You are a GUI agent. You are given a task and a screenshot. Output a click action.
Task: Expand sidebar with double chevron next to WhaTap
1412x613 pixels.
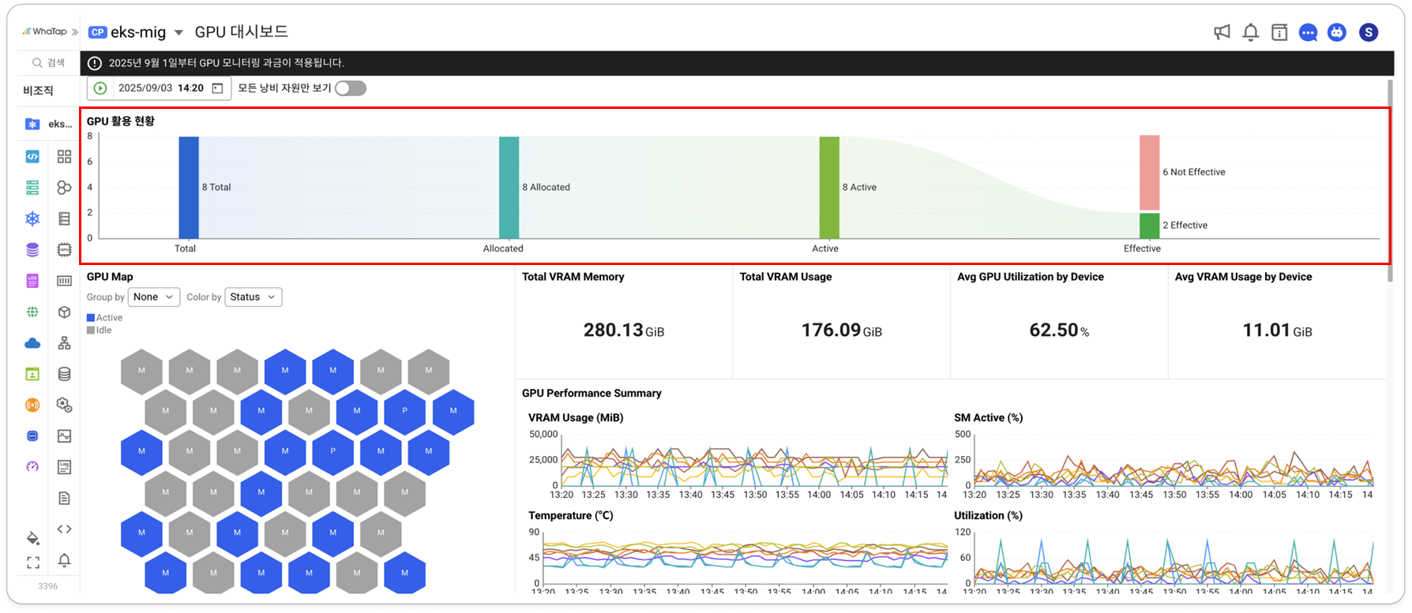point(75,32)
